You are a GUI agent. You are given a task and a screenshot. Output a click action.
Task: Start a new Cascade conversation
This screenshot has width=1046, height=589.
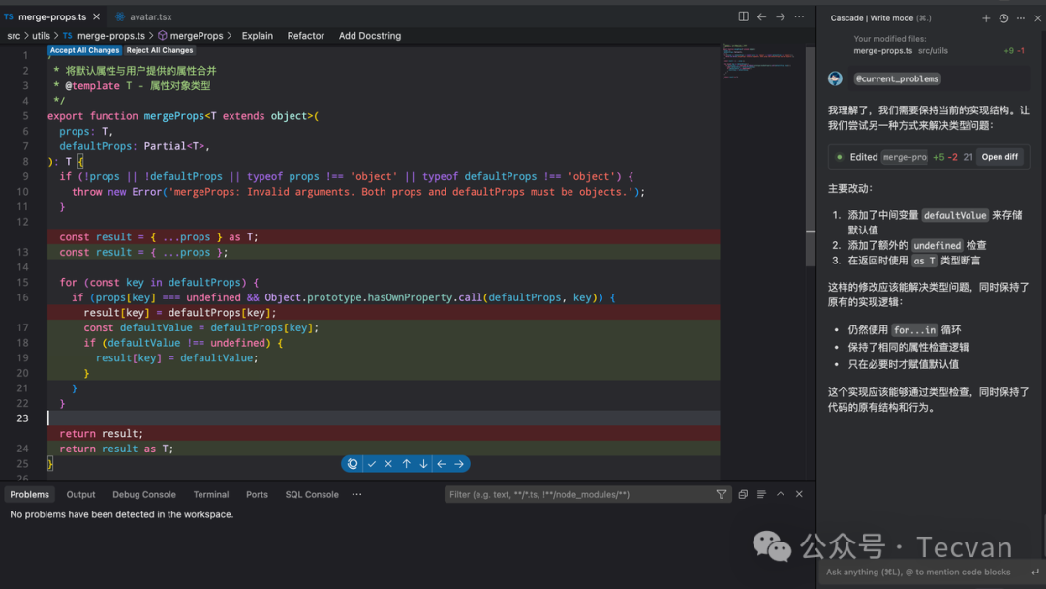(986, 18)
